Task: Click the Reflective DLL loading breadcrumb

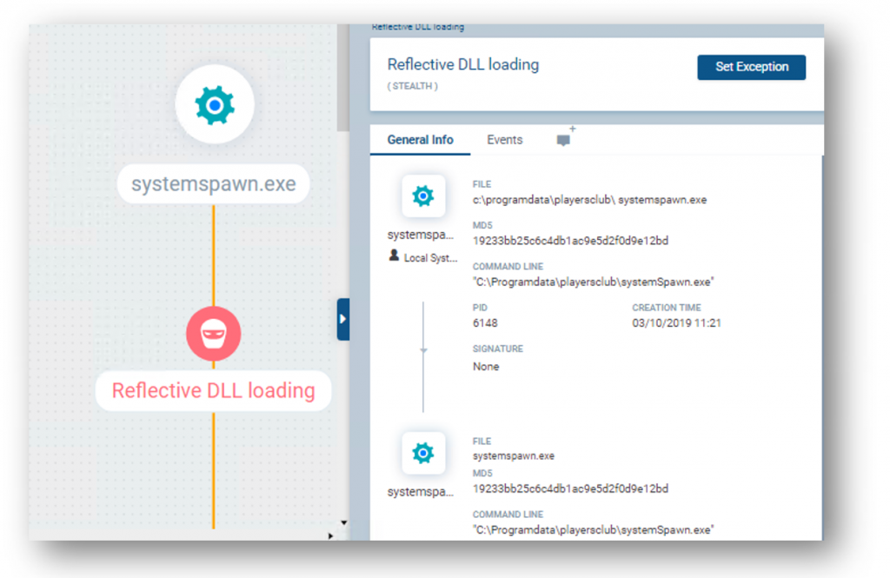Action: click(418, 27)
